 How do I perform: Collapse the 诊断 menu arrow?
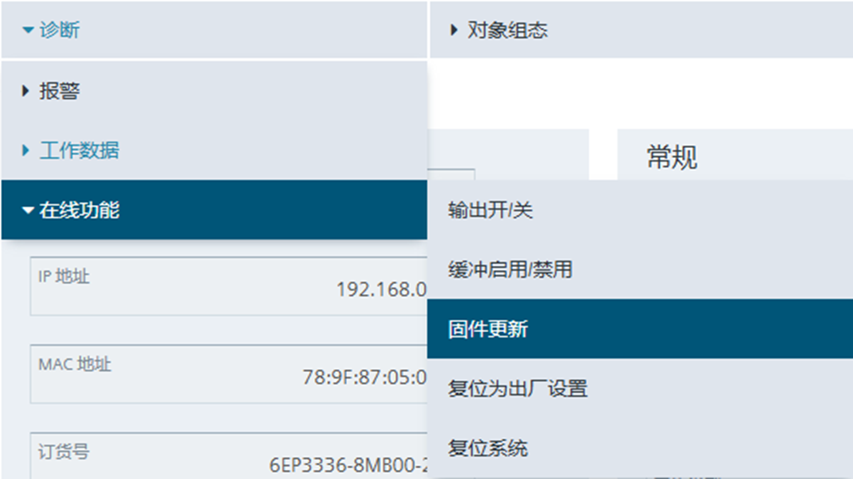click(x=28, y=31)
